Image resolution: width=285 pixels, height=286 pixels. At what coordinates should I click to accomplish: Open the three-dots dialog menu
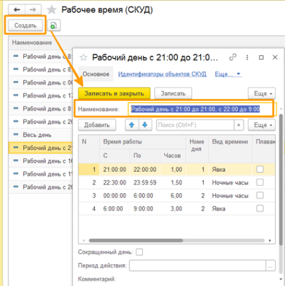(x=247, y=58)
